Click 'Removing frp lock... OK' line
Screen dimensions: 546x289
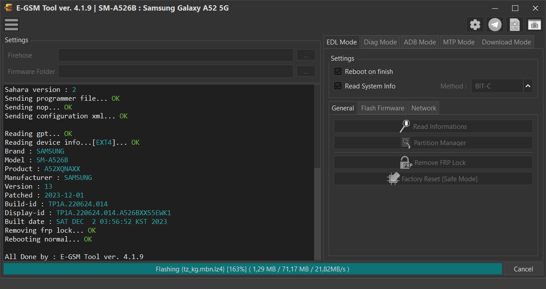50,230
